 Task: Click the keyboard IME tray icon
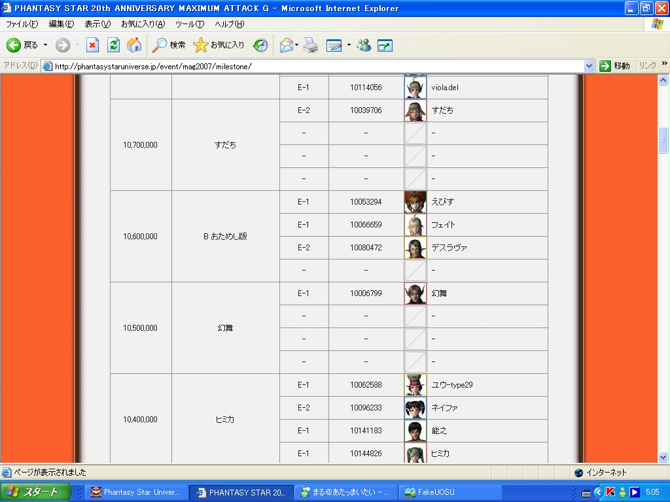click(586, 493)
